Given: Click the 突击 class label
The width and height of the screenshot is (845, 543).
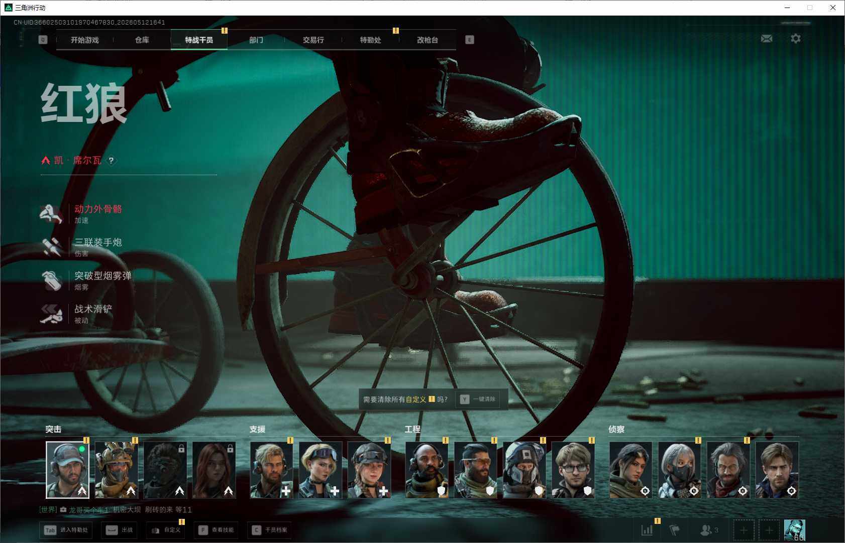Looking at the screenshot, I should [x=53, y=429].
